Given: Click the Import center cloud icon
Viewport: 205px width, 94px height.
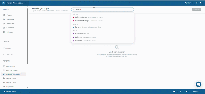Looking at the screenshot, I should (4, 79).
